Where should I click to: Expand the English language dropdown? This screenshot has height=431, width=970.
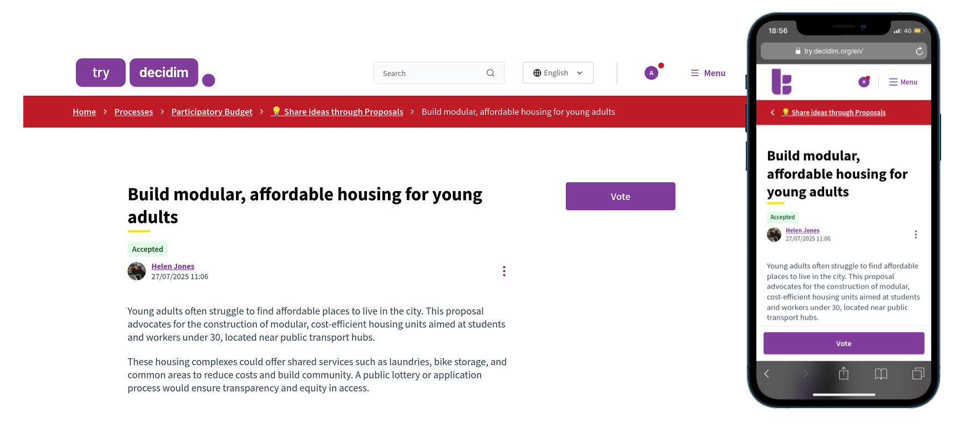[x=558, y=73]
